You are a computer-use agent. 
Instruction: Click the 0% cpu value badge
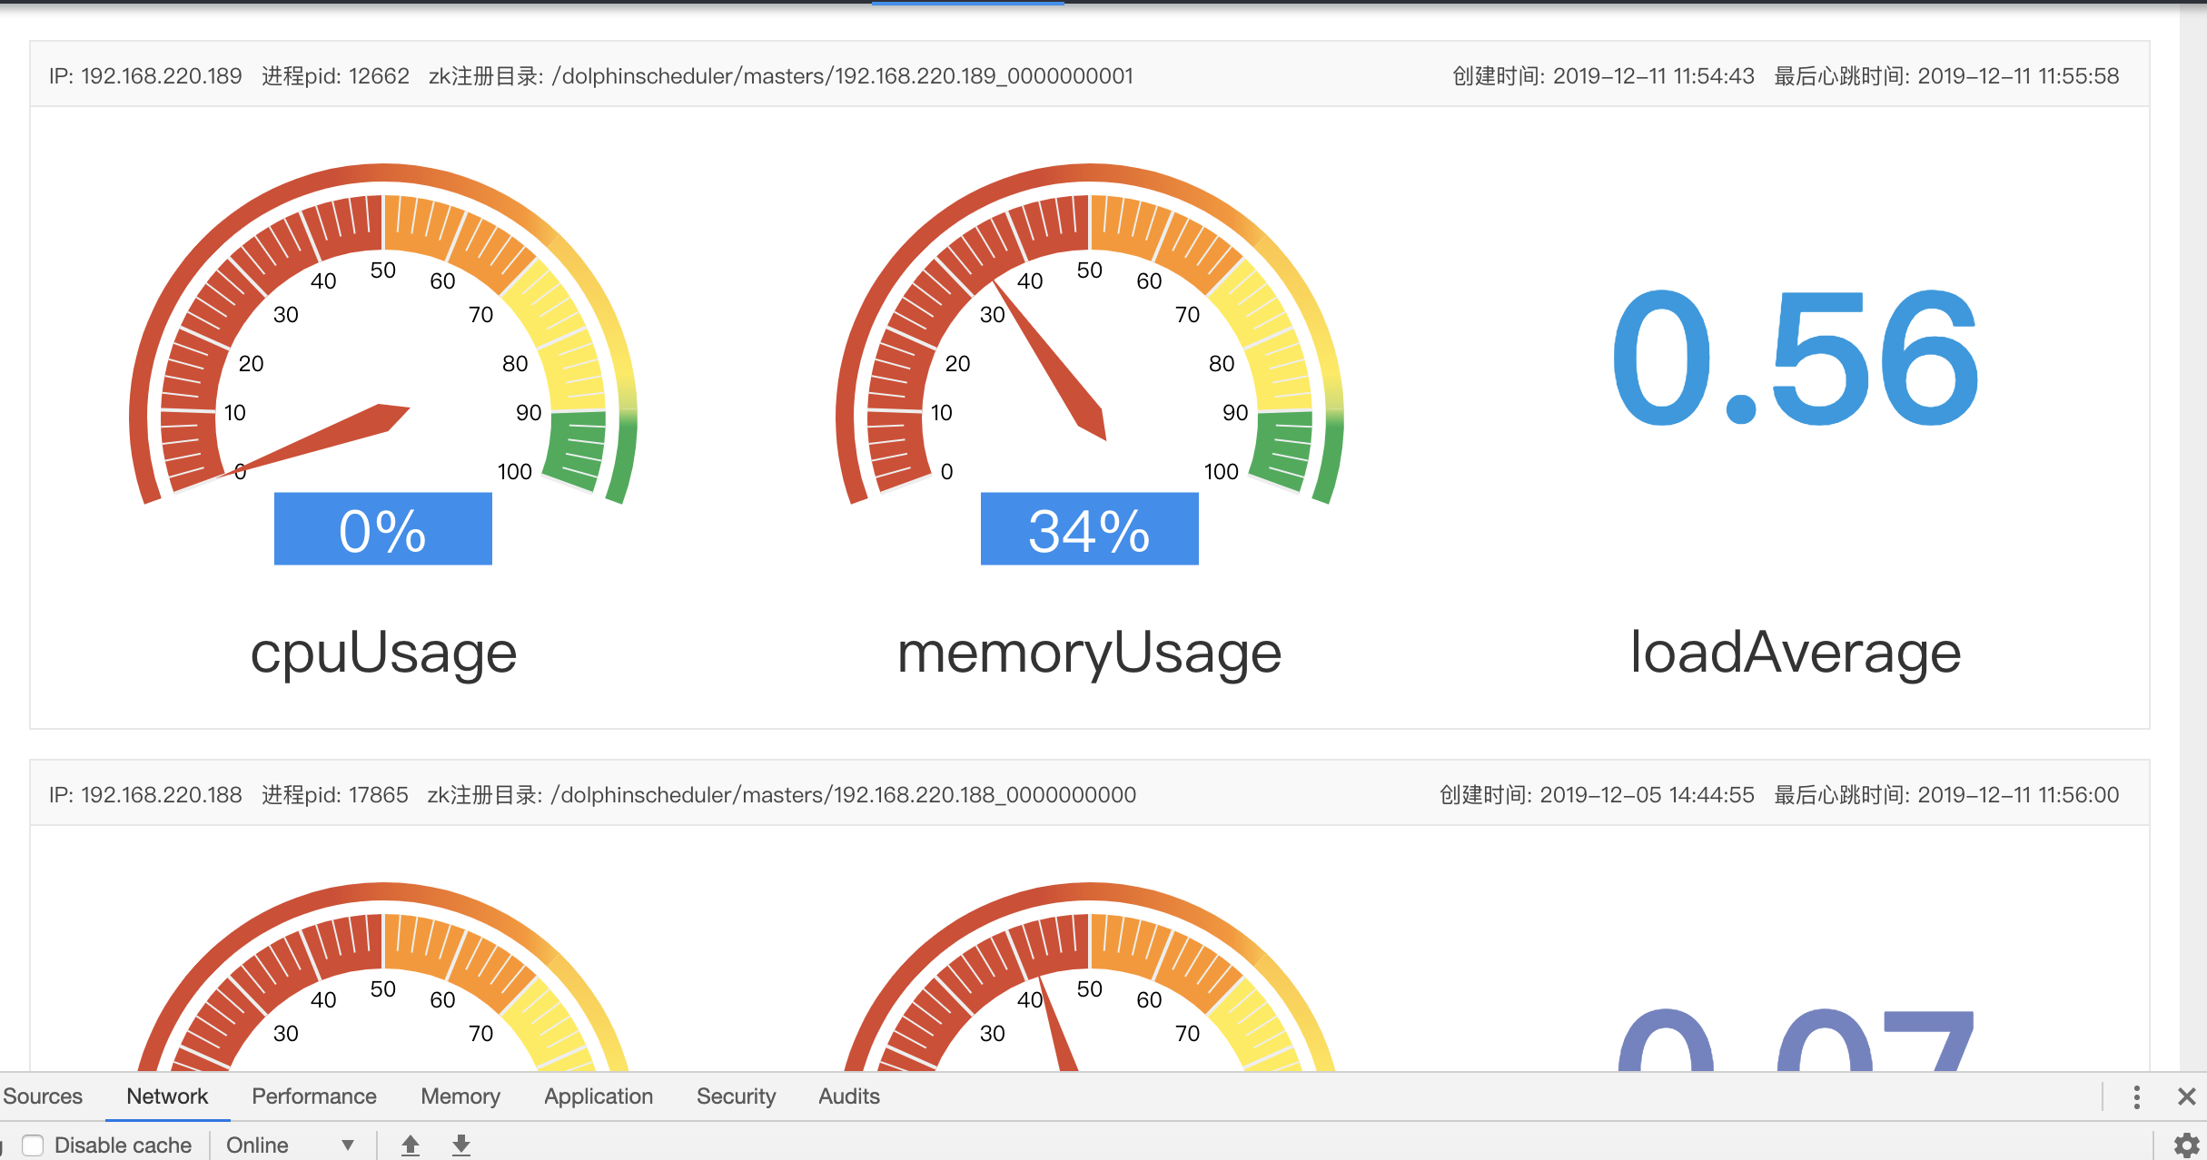tap(383, 529)
